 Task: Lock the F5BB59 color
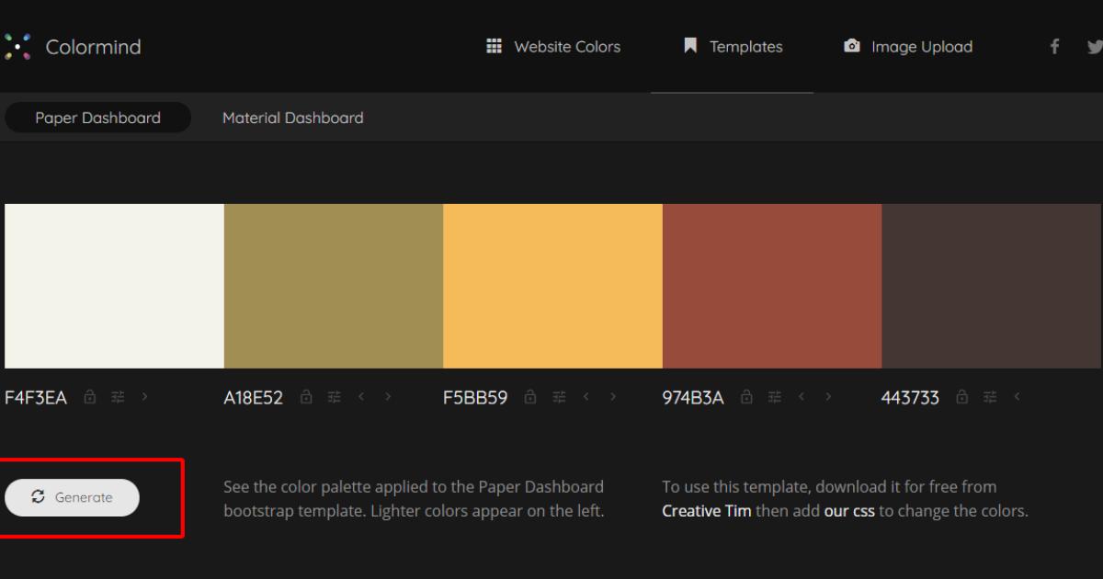530,396
